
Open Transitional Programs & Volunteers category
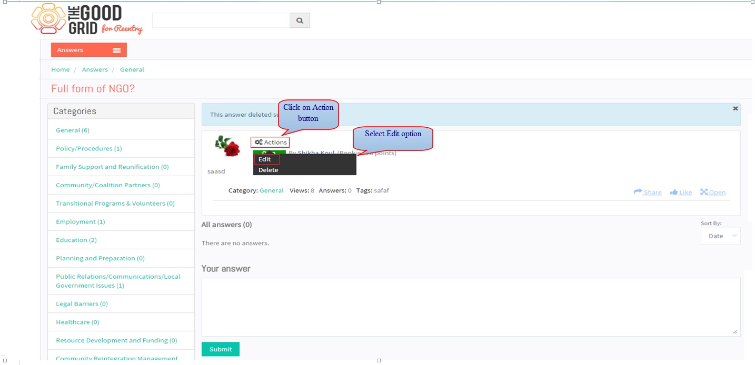(115, 204)
